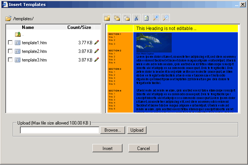Click the Upload button

[x=137, y=130]
